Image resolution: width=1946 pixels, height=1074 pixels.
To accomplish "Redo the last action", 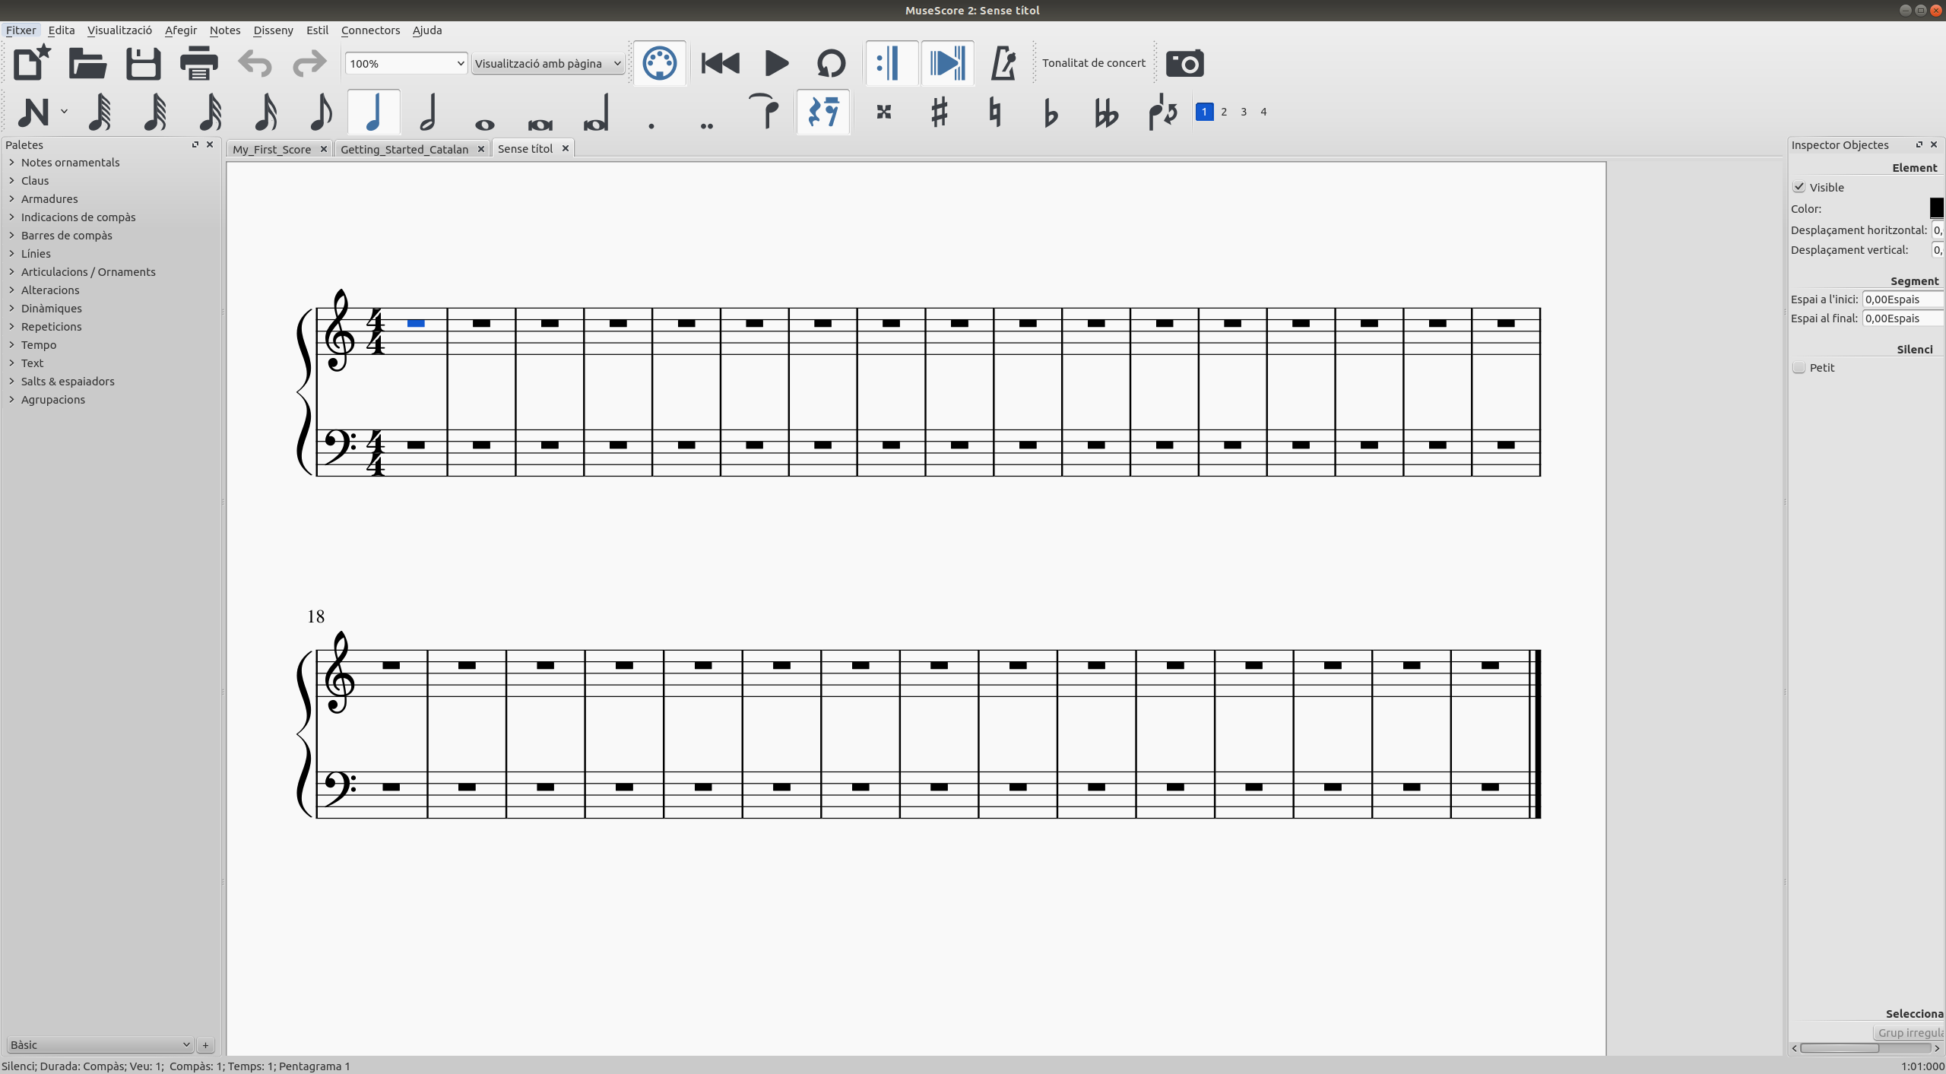I will click(x=309, y=63).
